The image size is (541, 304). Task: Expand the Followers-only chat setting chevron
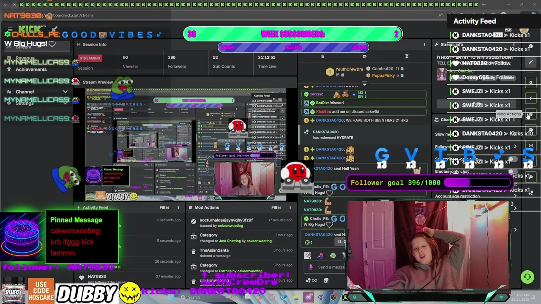(515, 147)
